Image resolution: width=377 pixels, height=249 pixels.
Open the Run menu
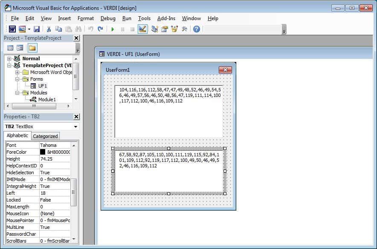click(x=127, y=18)
